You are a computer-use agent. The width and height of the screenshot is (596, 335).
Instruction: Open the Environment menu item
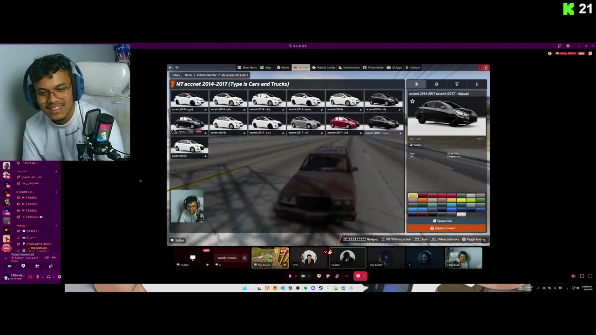click(349, 67)
